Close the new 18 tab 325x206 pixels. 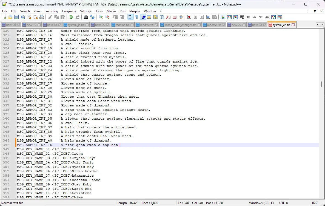point(60,25)
